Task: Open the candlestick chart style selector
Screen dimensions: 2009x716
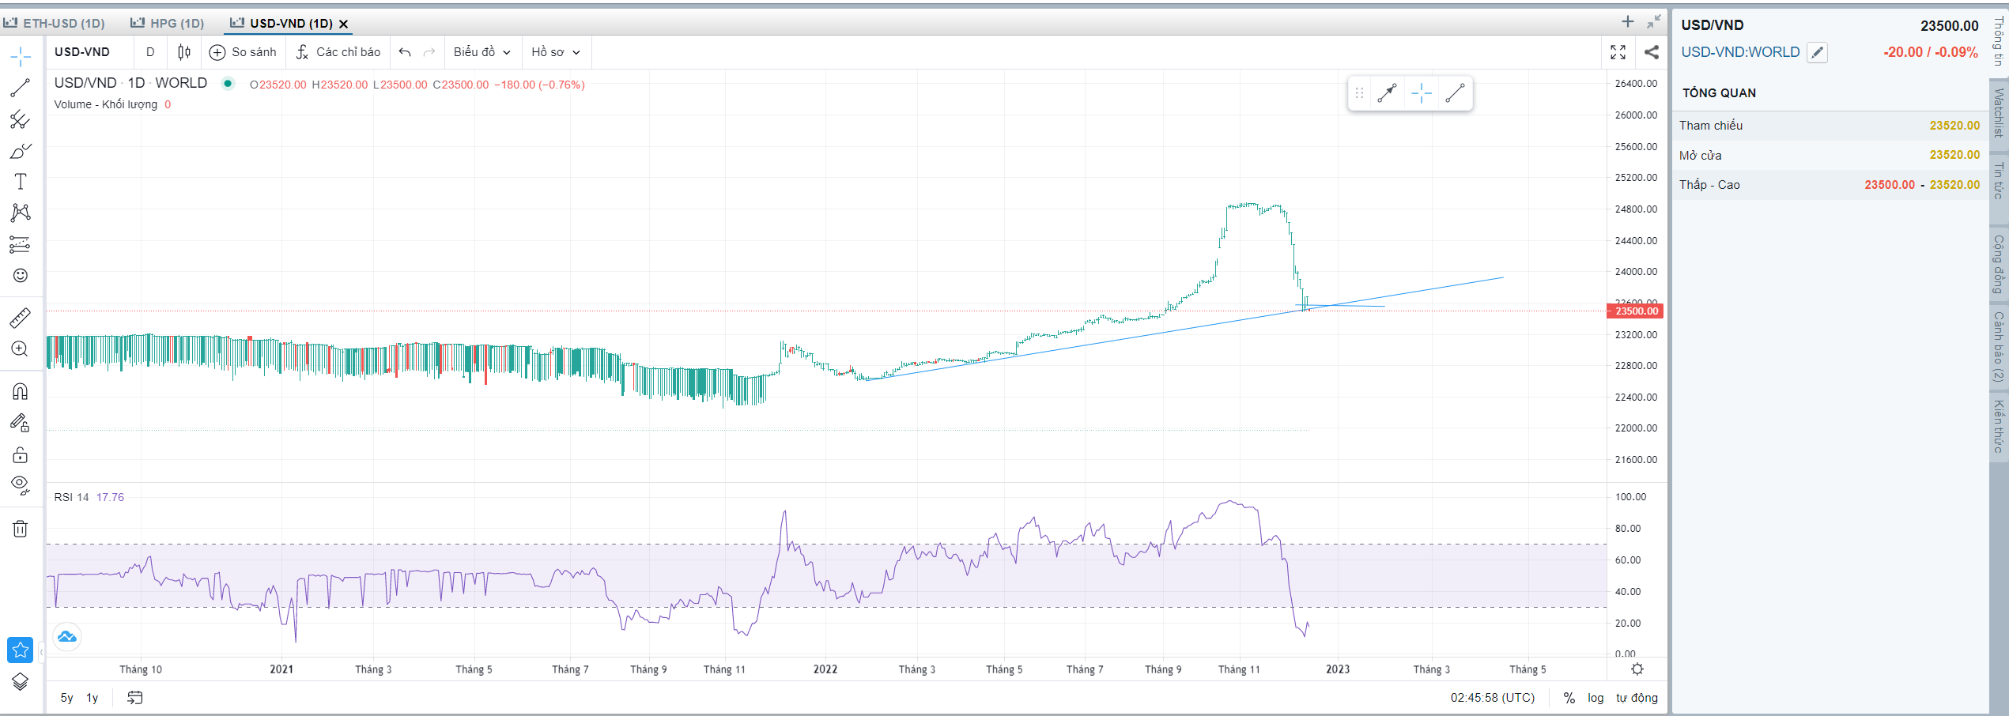Action: click(x=184, y=52)
